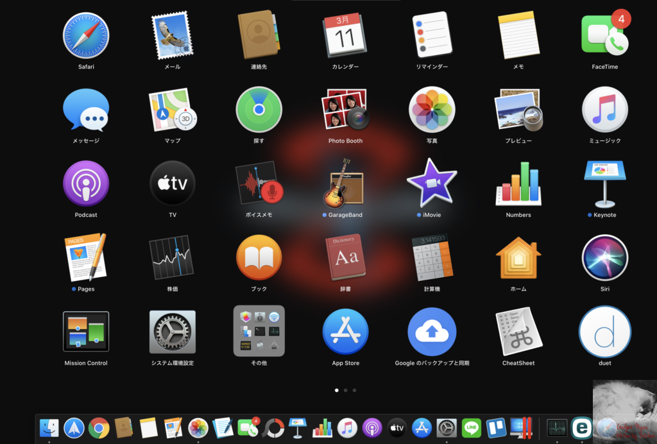Launch Pages from the Launchpad grid
The width and height of the screenshot is (657, 444).
pos(86,257)
